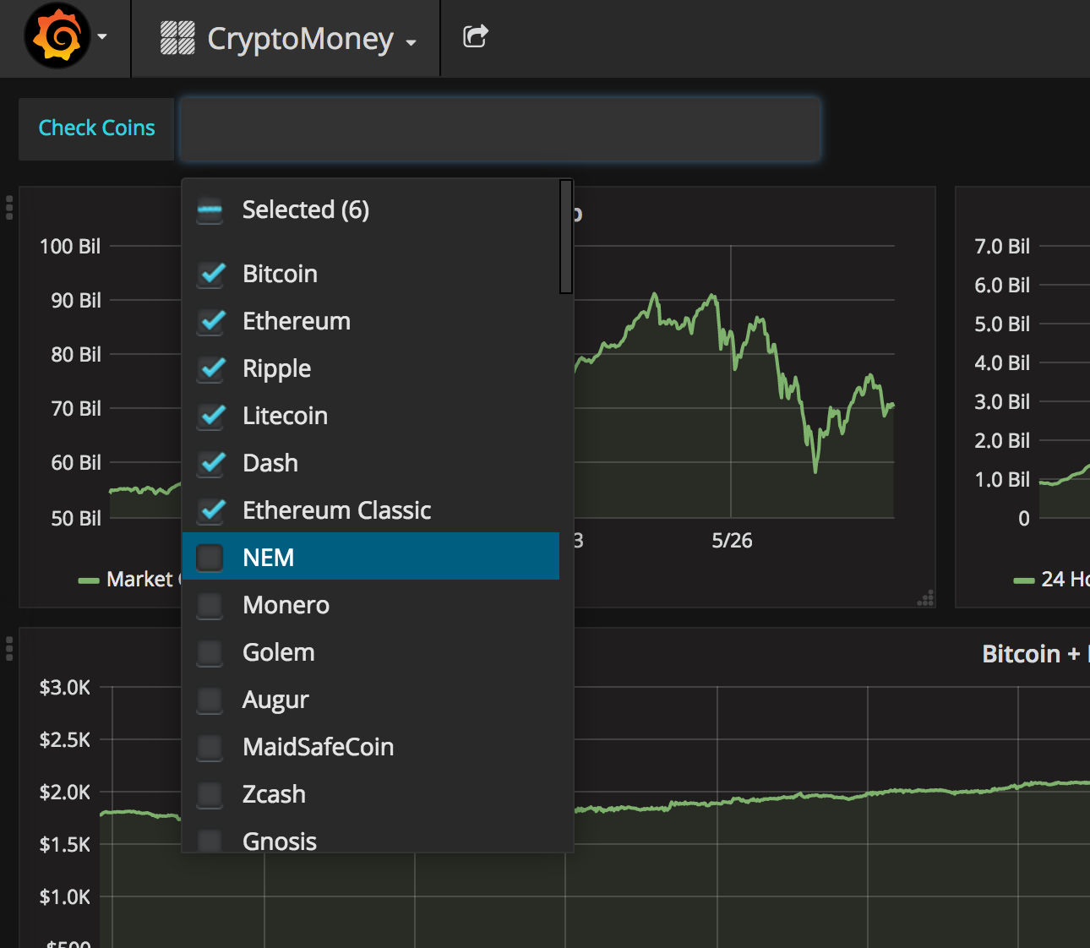Click the Market Cap legend color swatch

click(89, 580)
